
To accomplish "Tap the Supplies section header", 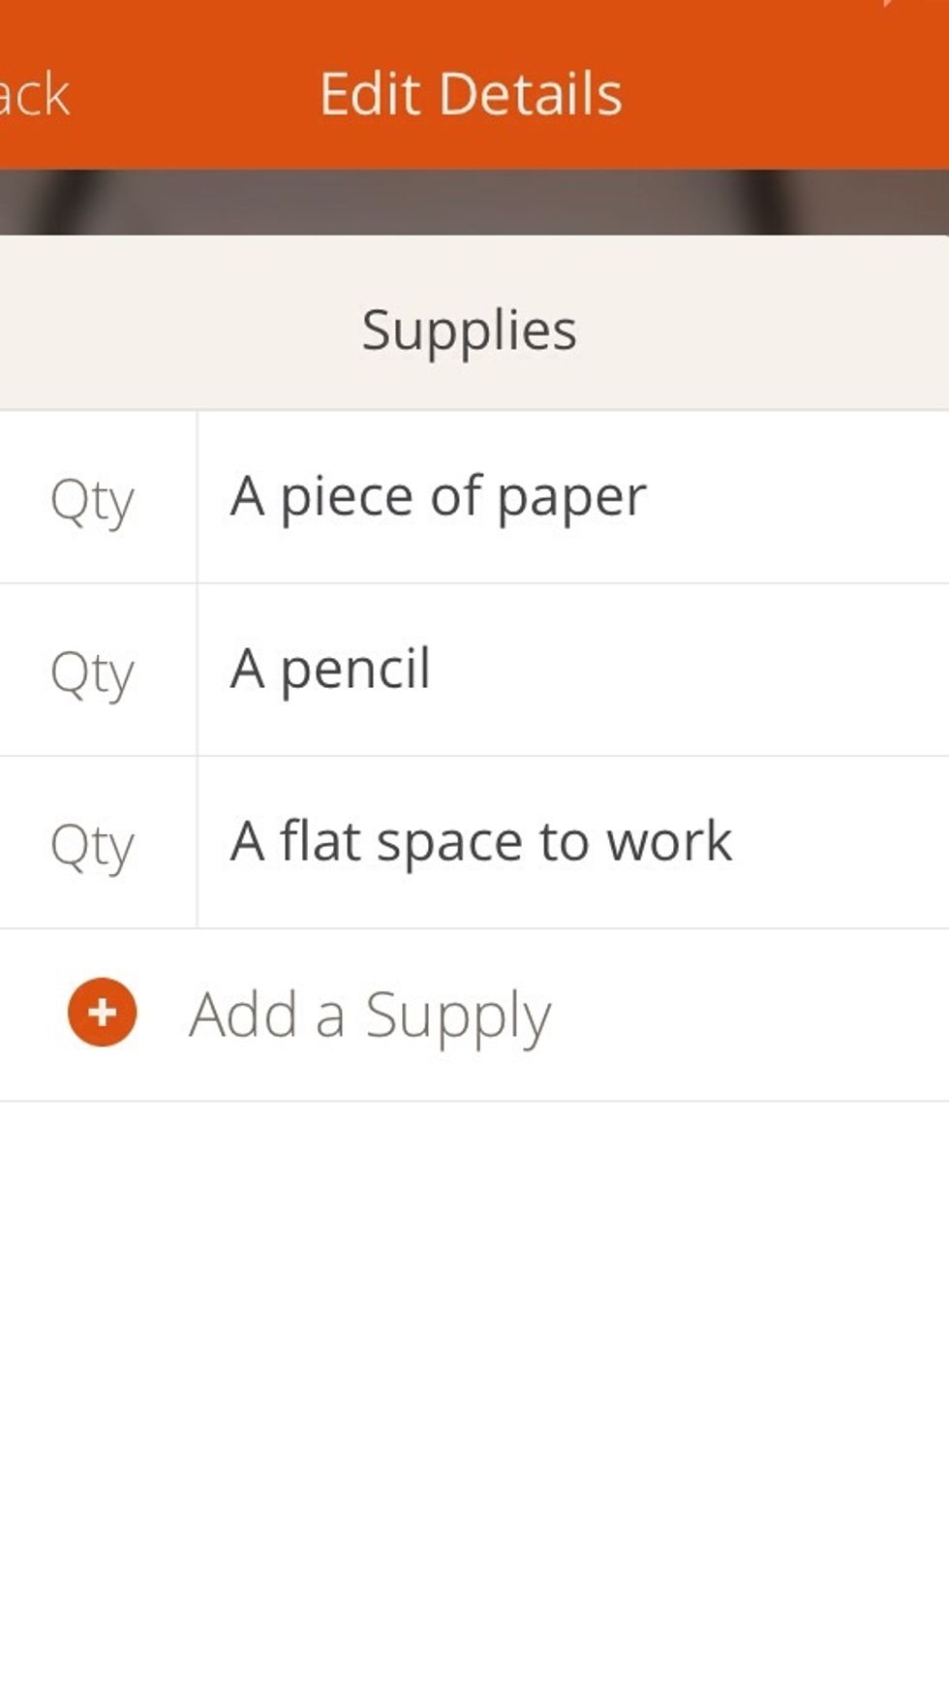I will pyautogui.click(x=470, y=329).
